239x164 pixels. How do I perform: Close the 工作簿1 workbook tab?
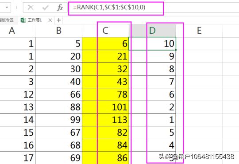(50, 20)
